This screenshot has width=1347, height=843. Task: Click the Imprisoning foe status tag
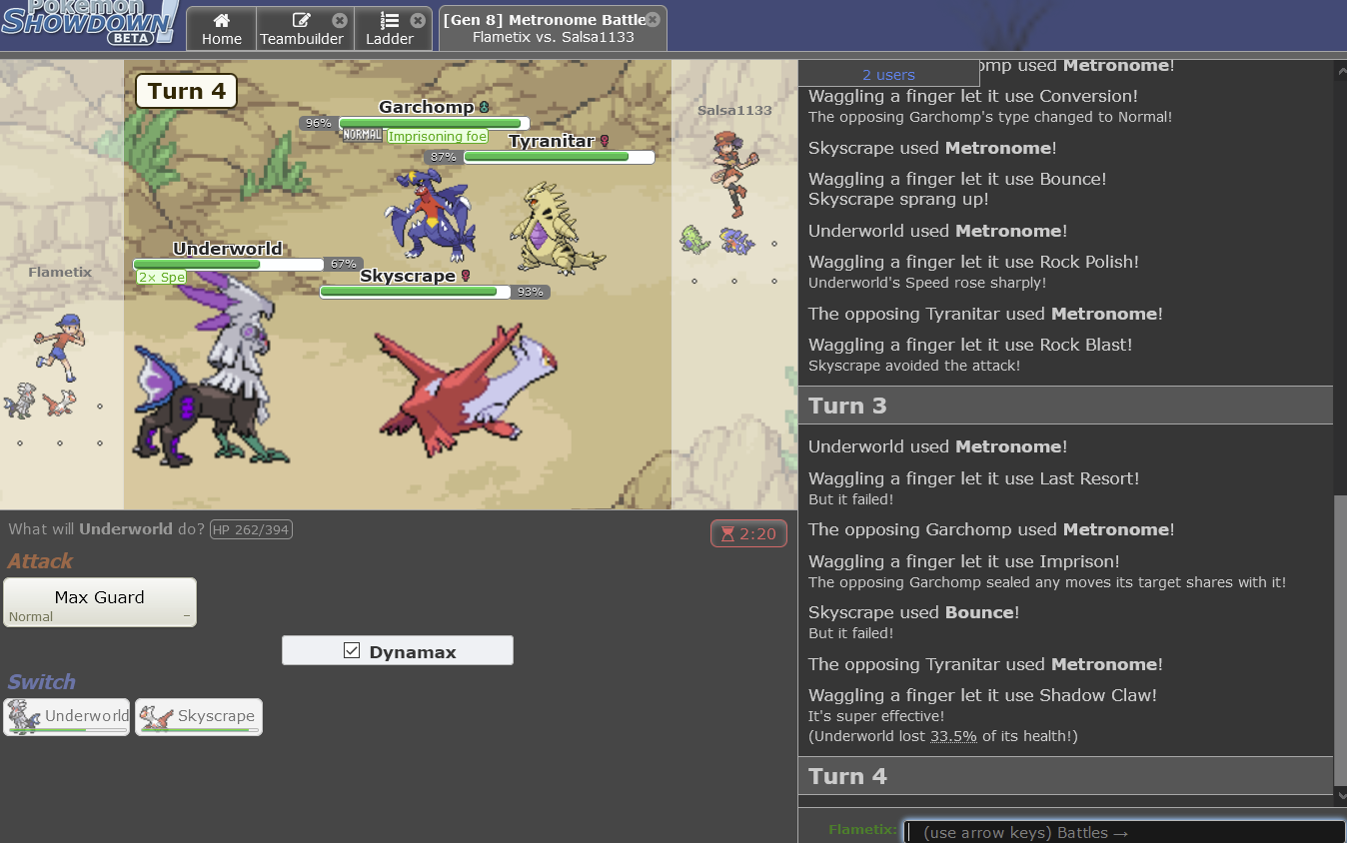tap(438, 137)
